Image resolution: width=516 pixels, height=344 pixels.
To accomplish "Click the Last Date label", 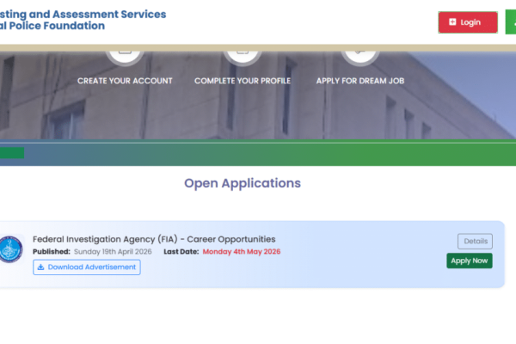I will 181,252.
